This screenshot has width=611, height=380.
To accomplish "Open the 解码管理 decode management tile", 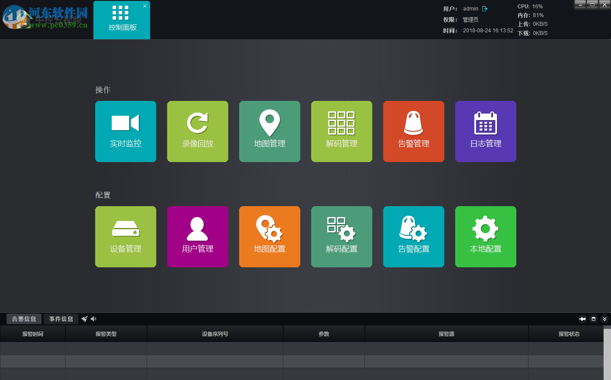I will coord(342,131).
